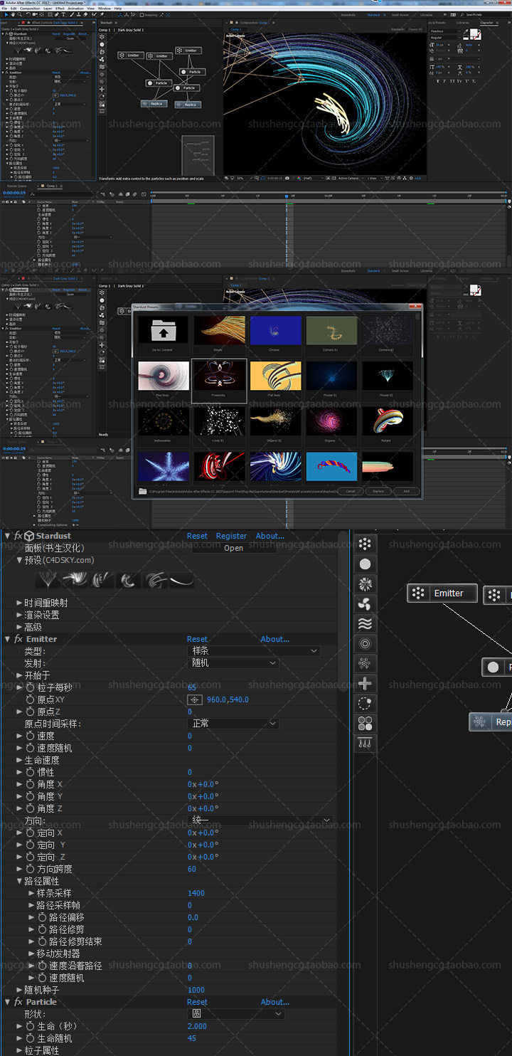Expand 移动发射器 group in enlarged panel
The image size is (512, 1056).
click(31, 954)
